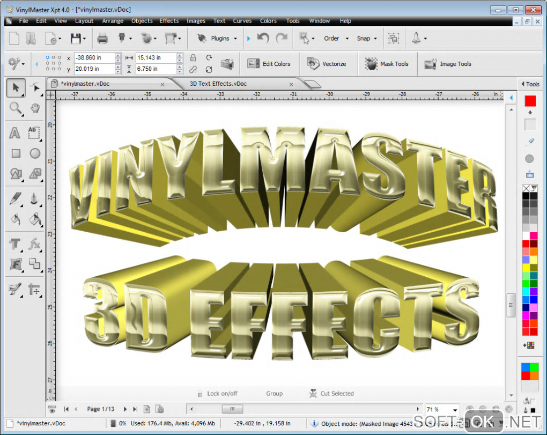Select the text A tool

pyautogui.click(x=14, y=133)
